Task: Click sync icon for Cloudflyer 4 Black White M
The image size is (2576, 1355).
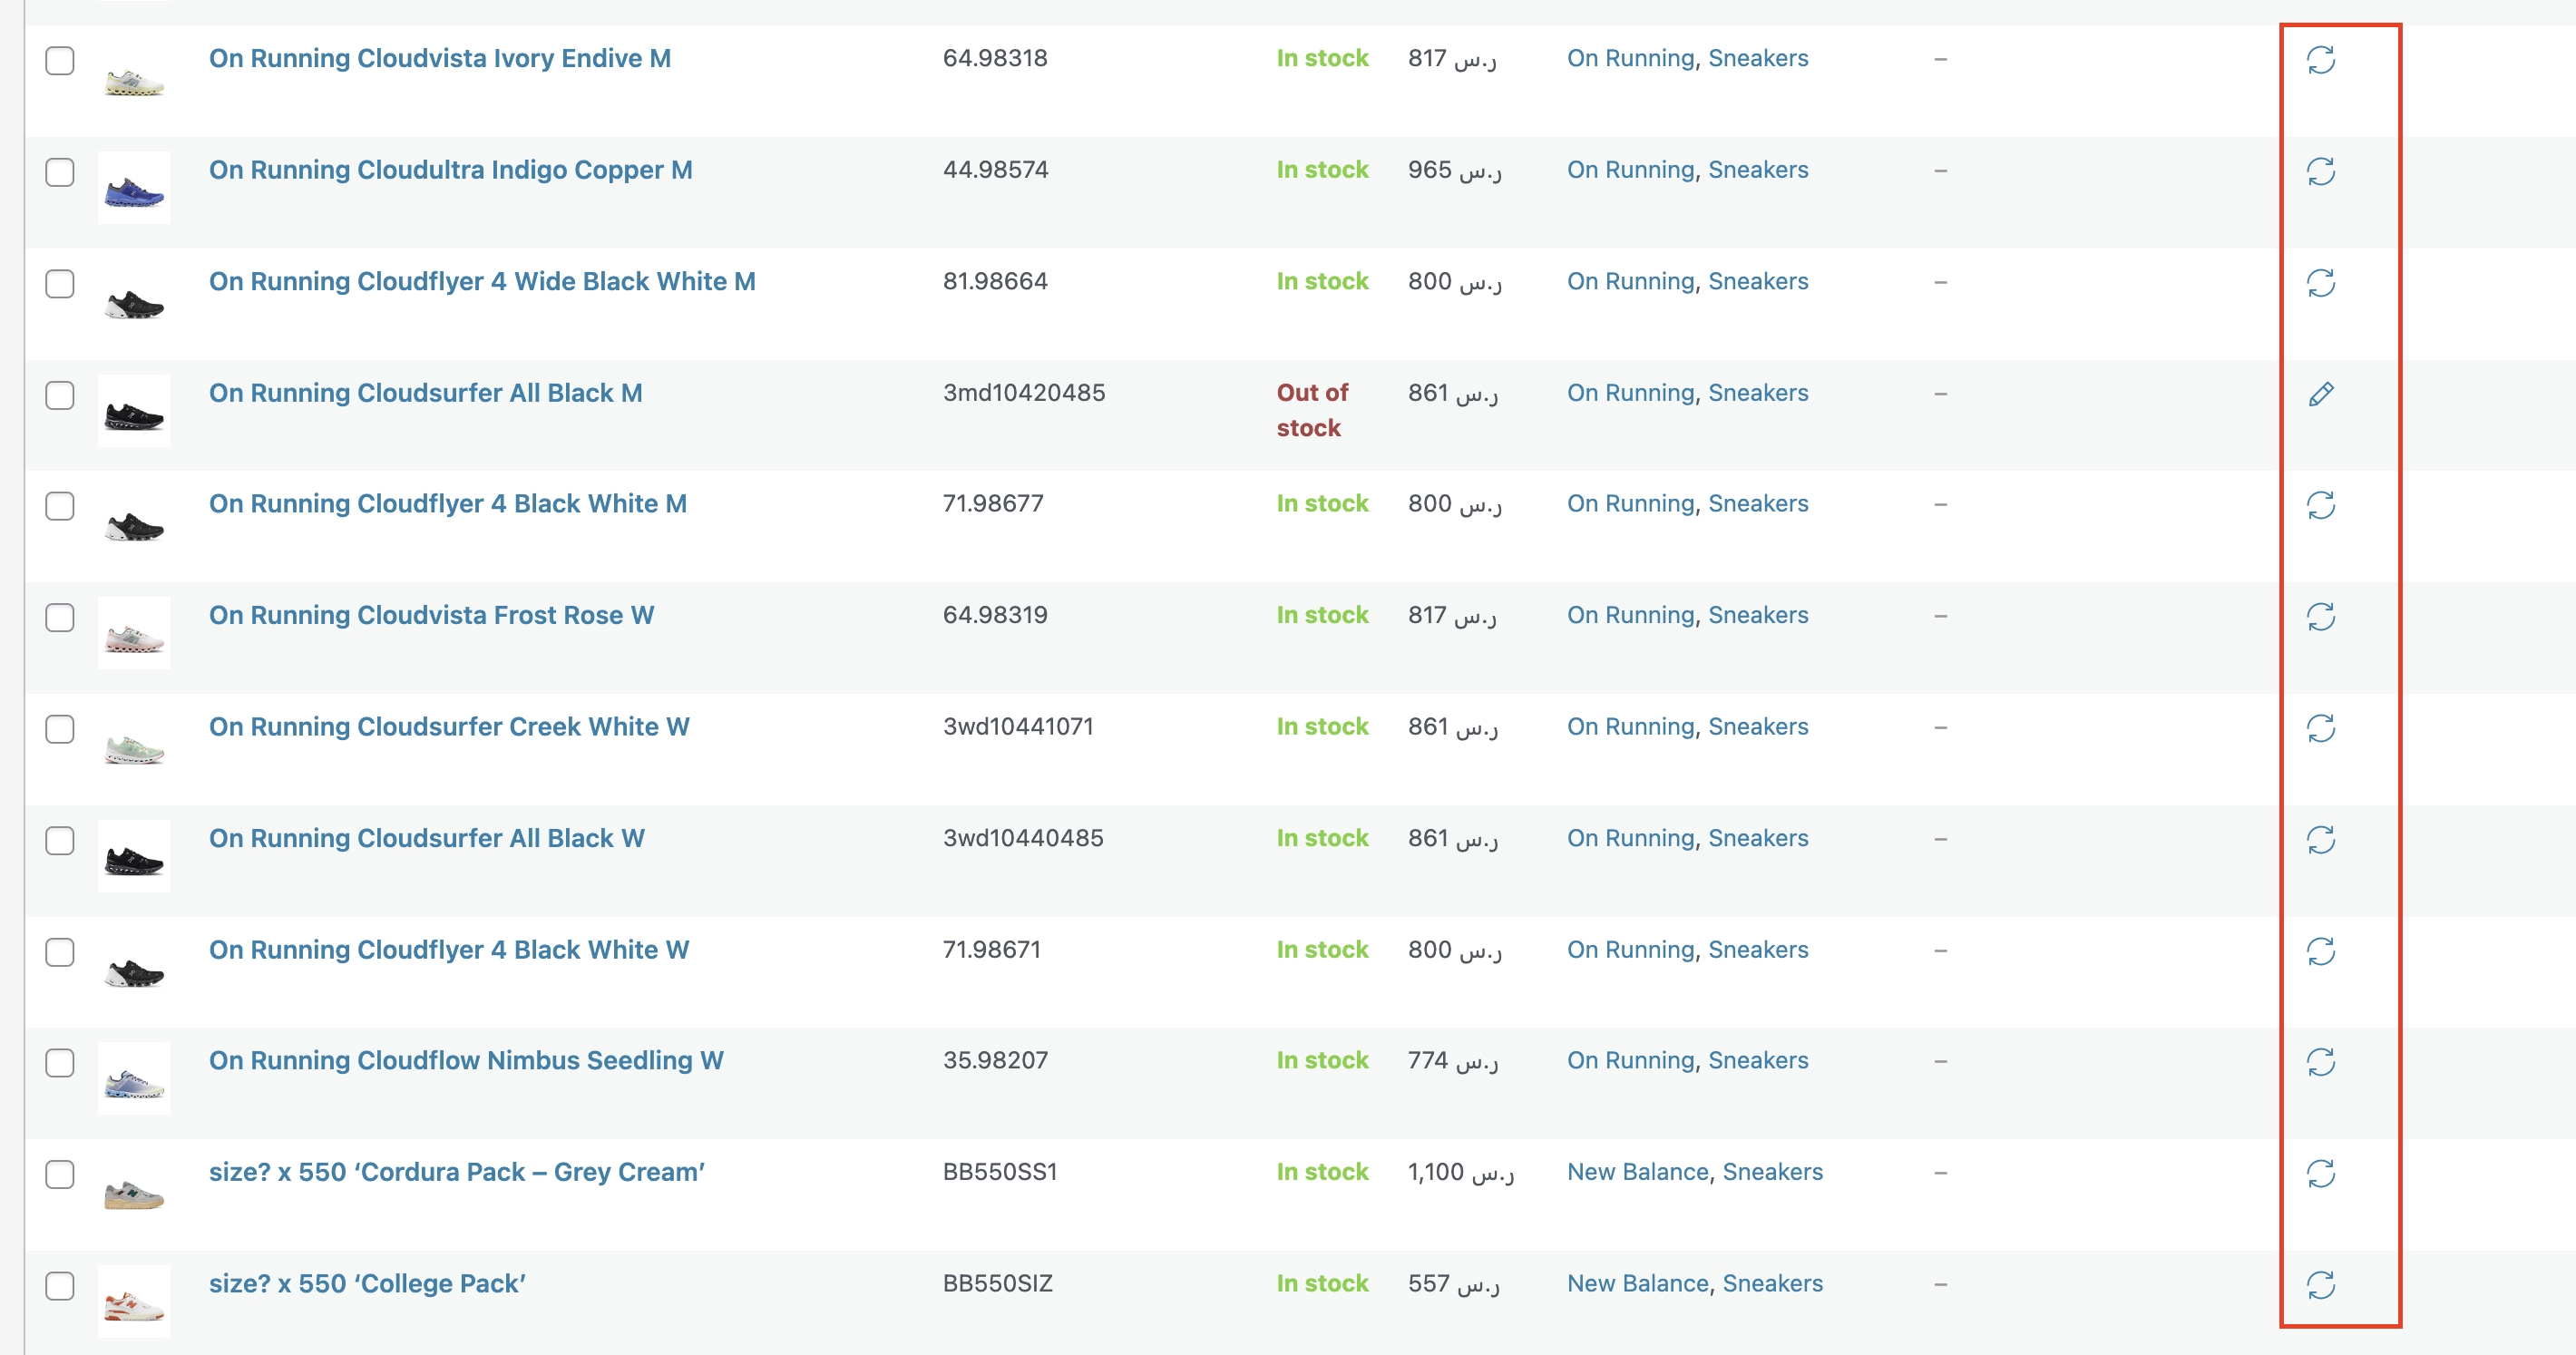Action: tap(2320, 506)
